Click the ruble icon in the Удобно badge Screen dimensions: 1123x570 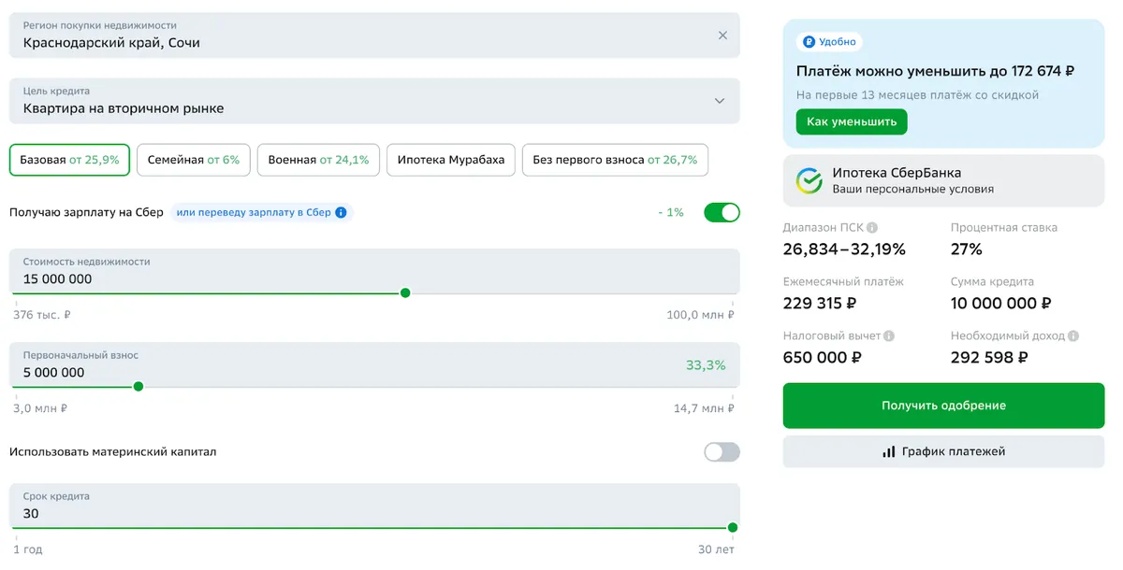click(x=808, y=42)
